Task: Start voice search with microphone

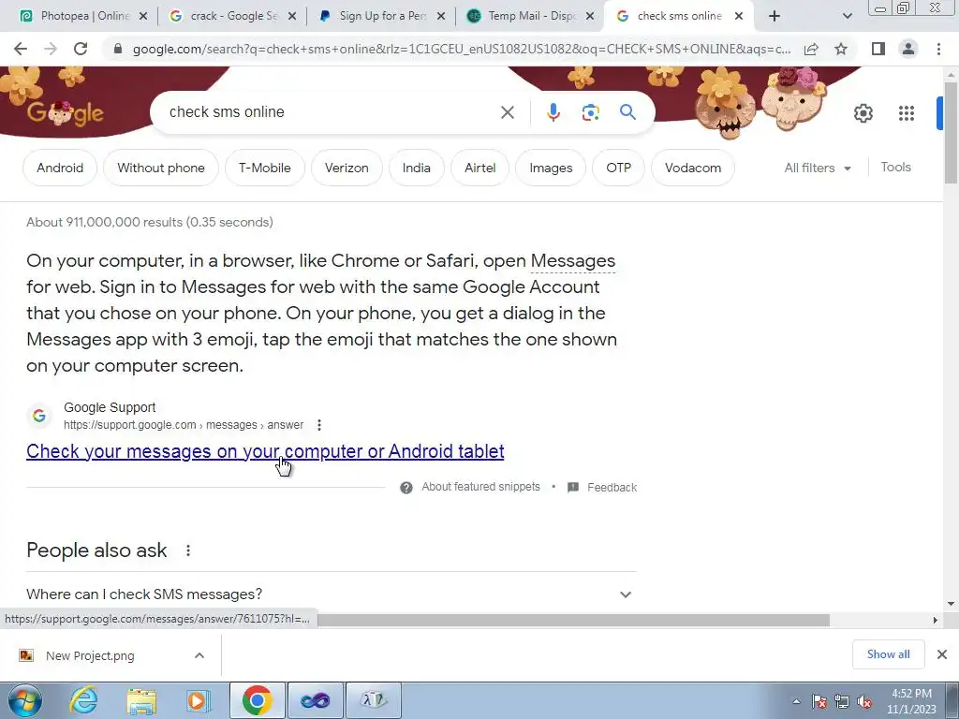Action: [553, 112]
